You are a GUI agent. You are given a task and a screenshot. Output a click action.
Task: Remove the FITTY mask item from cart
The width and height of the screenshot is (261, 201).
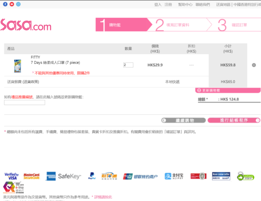pos(254,65)
